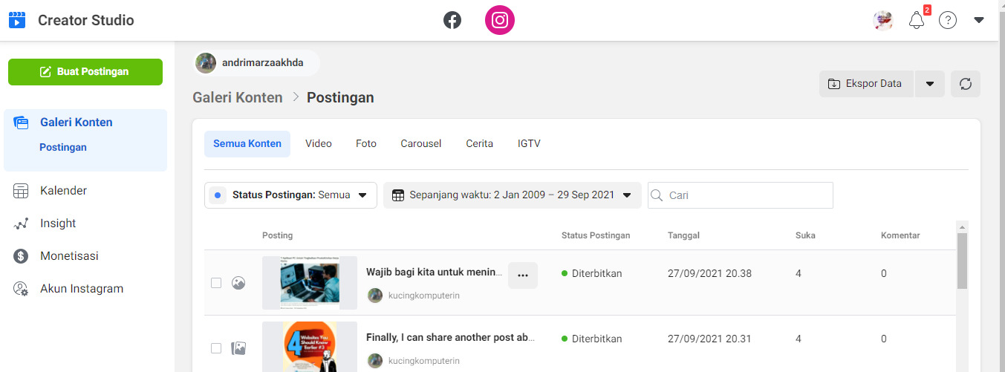Screen dimensions: 1005x372
Task: Click the date 27/09/2021 20.38
Action: coord(709,273)
